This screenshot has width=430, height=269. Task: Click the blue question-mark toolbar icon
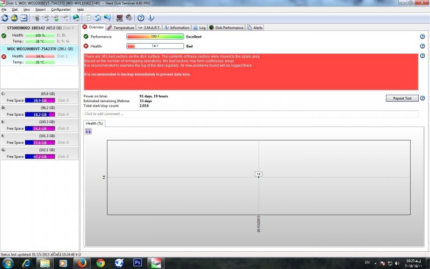pos(141,18)
